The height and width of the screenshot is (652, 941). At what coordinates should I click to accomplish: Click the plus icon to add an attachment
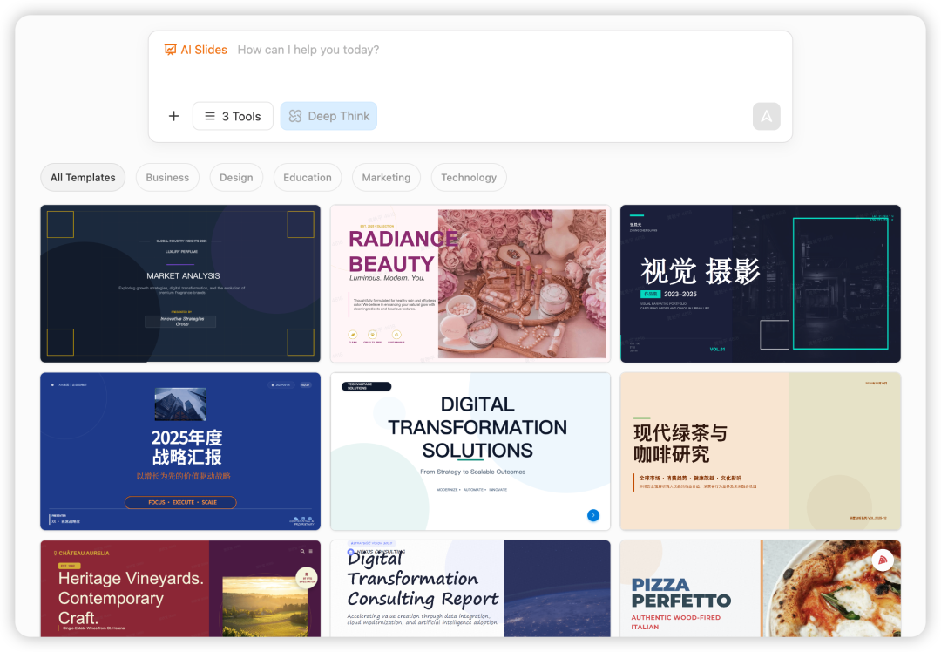[x=173, y=115]
